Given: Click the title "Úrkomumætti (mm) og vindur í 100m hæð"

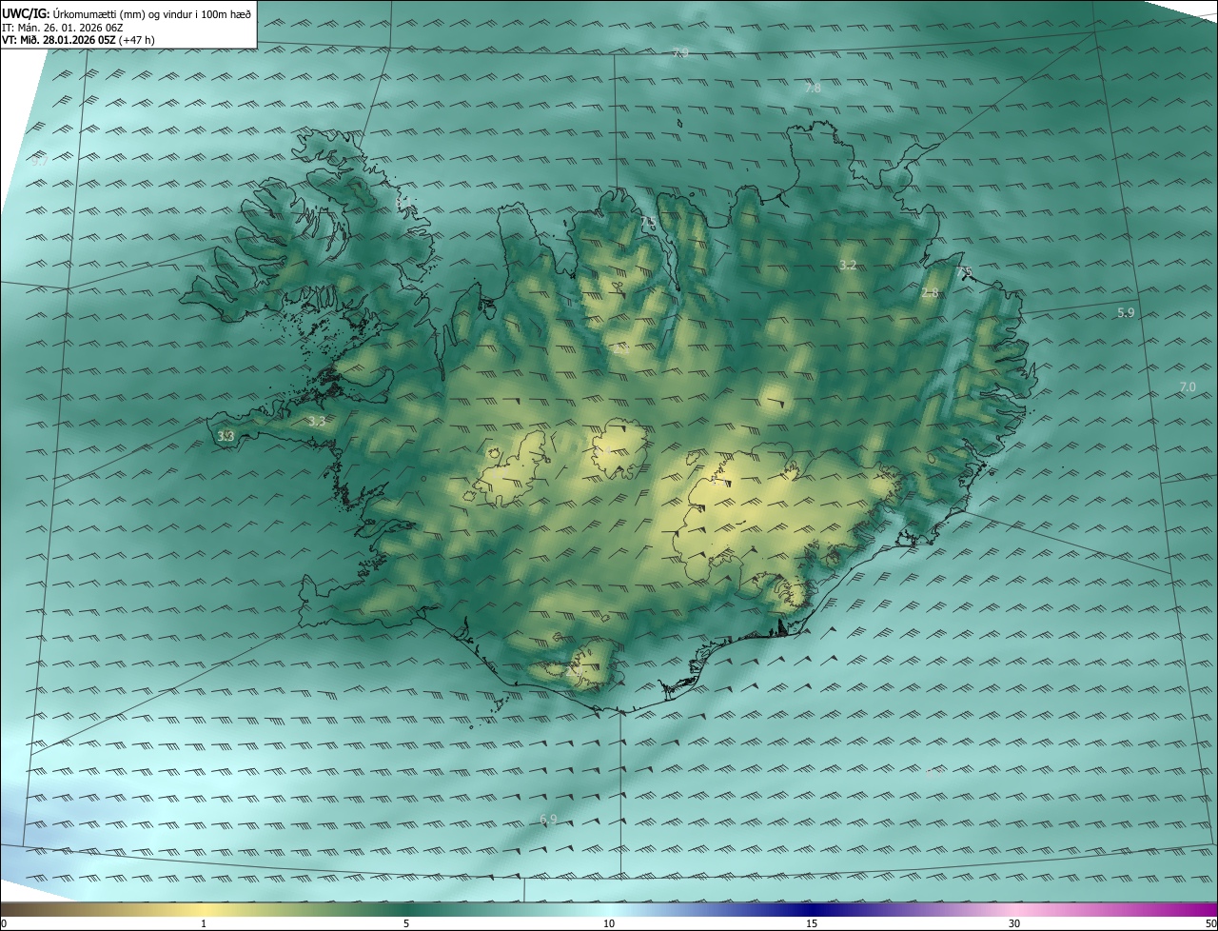Looking at the screenshot, I should (x=150, y=14).
